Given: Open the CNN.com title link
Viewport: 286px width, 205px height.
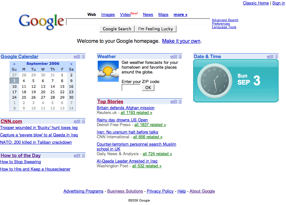Looking at the screenshot, I should coord(11,121).
